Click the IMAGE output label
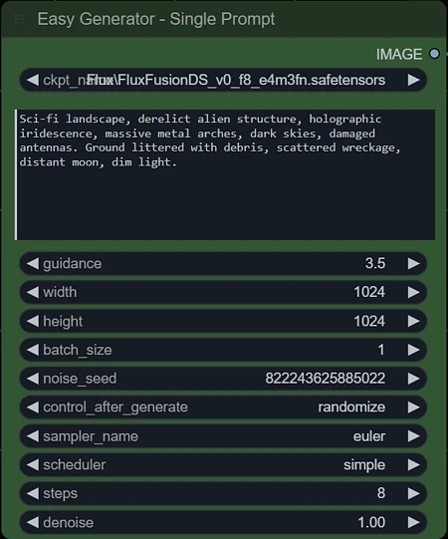This screenshot has width=448, height=539. pos(399,54)
